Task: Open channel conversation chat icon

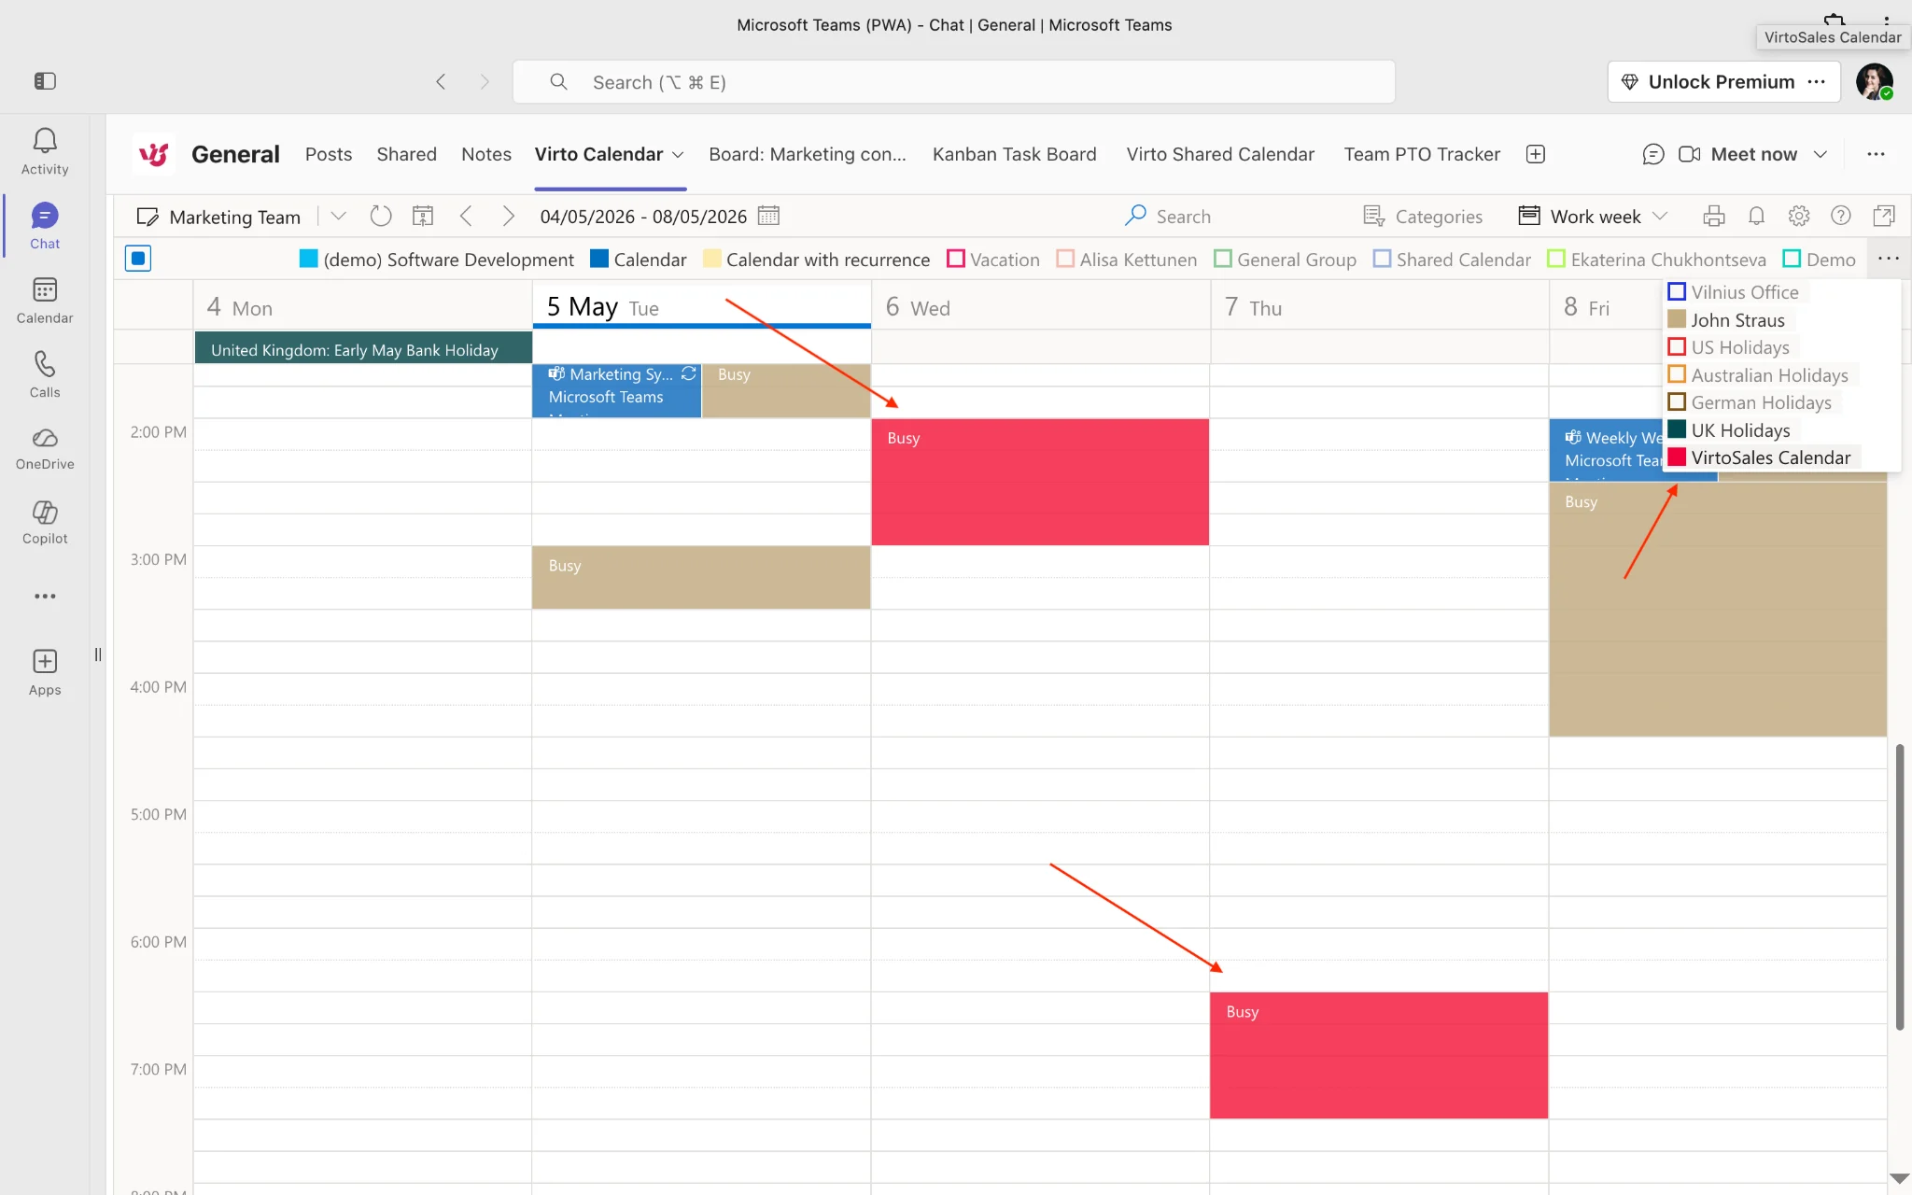Action: (x=1653, y=154)
